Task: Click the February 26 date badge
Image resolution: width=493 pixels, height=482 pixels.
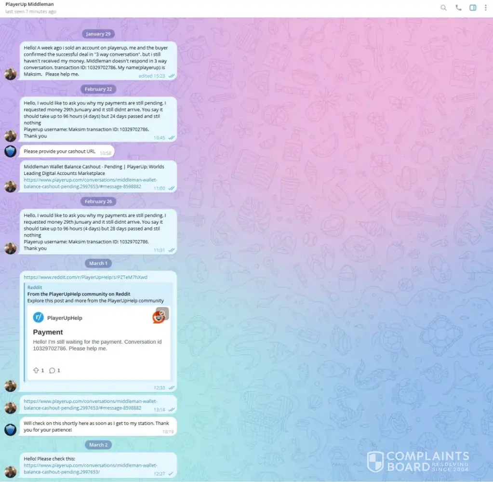Action: coord(98,201)
